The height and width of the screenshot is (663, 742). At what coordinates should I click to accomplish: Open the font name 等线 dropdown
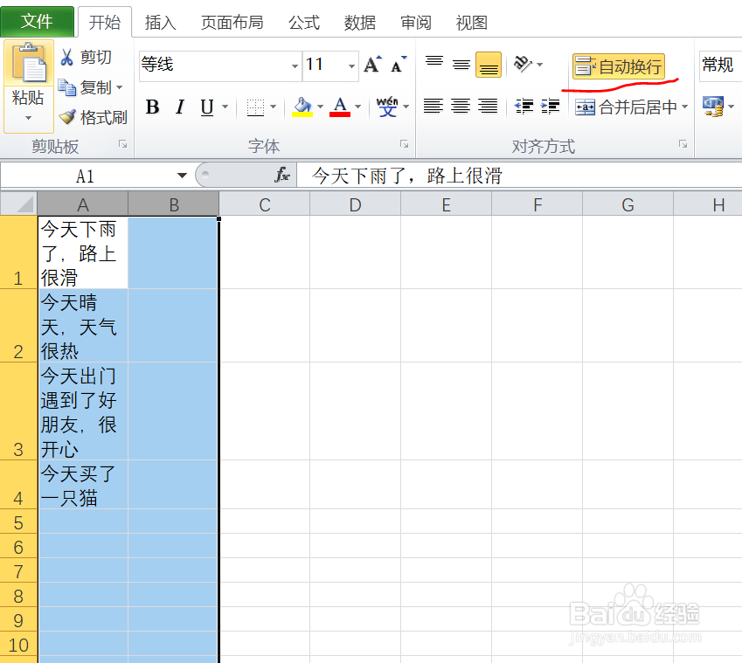294,66
